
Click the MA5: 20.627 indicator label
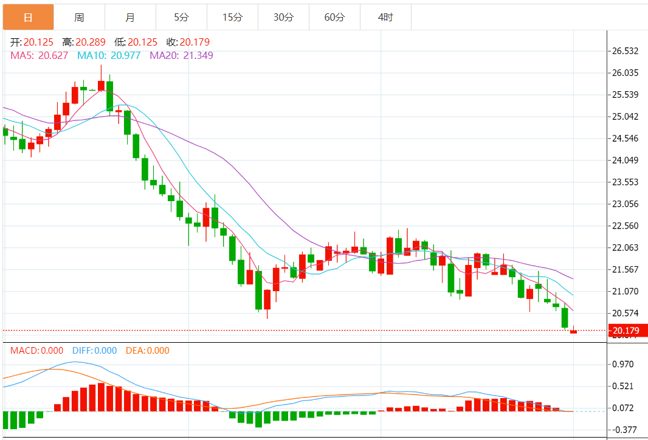pos(40,55)
